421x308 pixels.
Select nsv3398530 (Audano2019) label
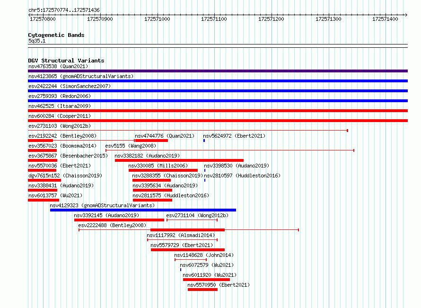click(237, 166)
